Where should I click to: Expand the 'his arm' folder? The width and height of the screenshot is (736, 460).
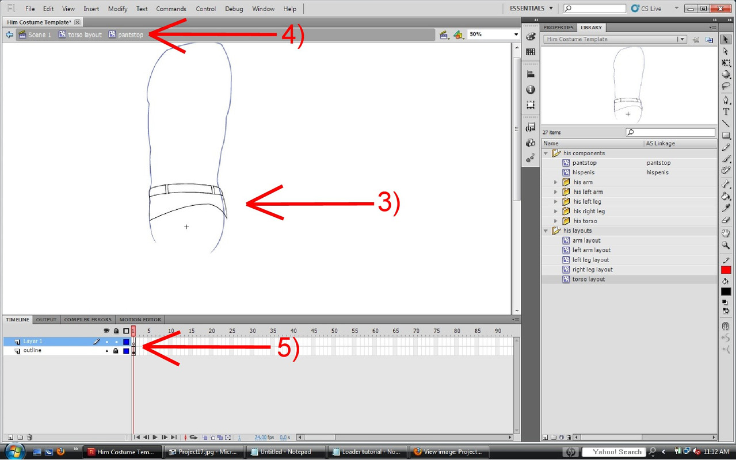click(555, 182)
